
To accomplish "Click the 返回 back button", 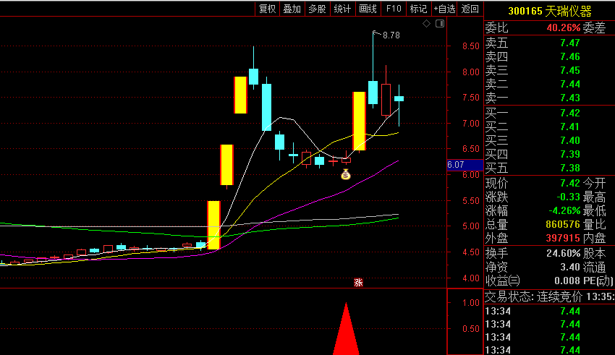I will [470, 9].
